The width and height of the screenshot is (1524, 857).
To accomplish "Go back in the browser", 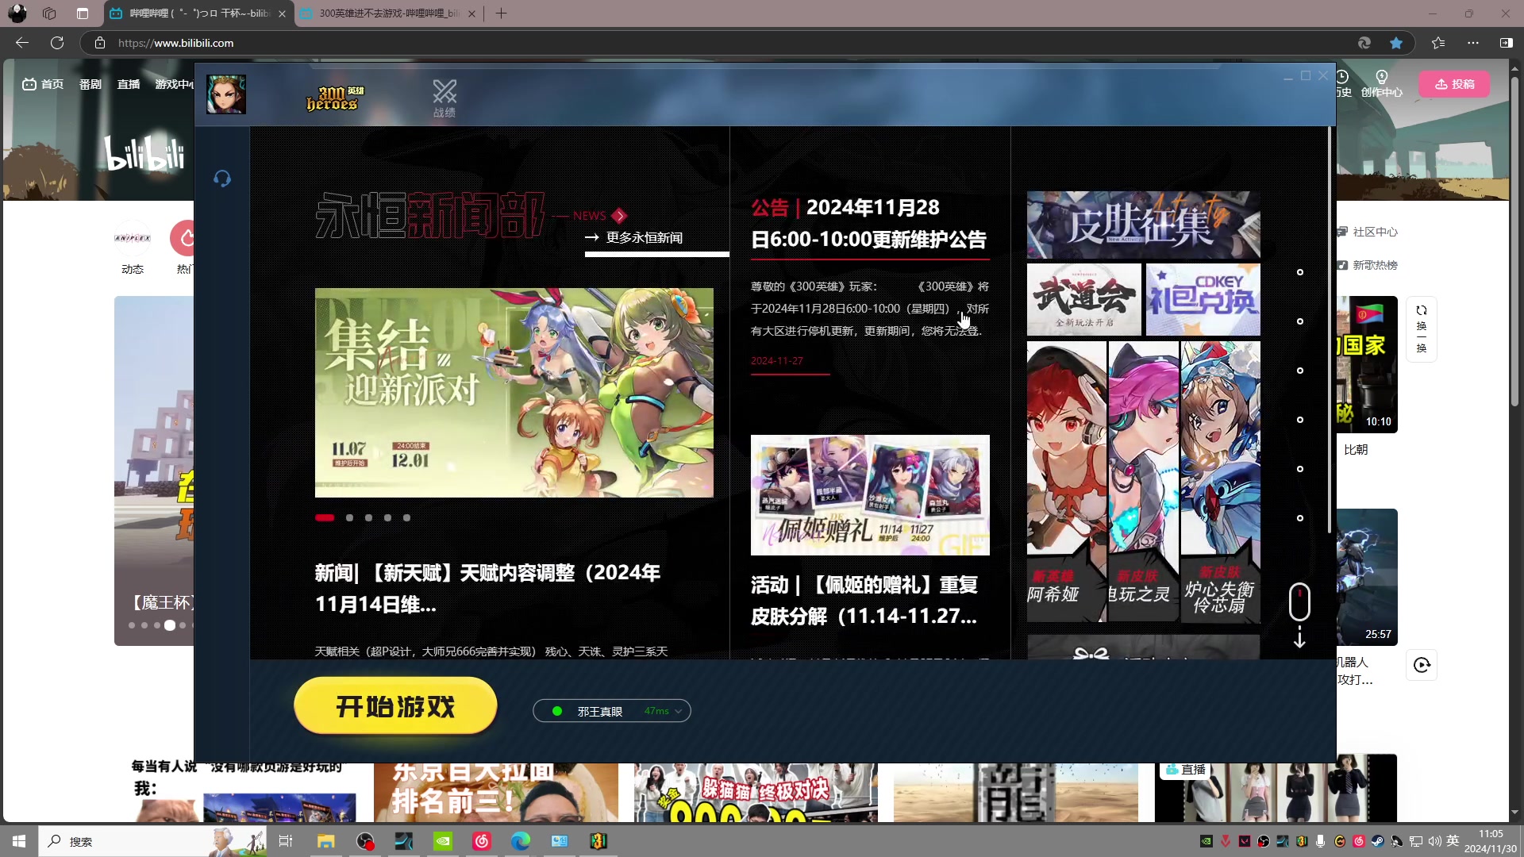I will (x=22, y=43).
